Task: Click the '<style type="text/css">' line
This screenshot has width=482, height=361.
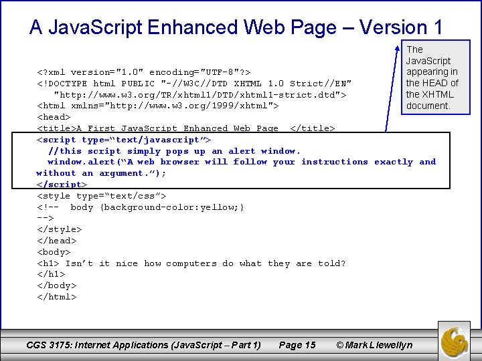Action: click(x=102, y=196)
